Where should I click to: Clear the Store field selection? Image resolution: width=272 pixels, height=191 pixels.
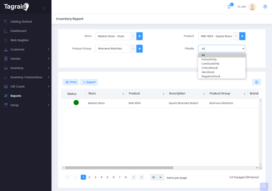point(139,36)
